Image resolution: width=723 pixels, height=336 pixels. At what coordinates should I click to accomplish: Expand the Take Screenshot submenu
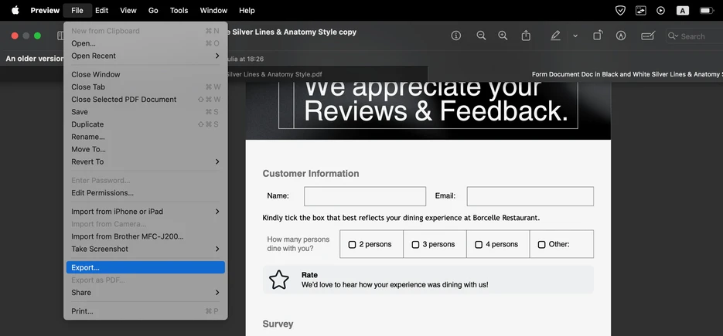[145, 249]
